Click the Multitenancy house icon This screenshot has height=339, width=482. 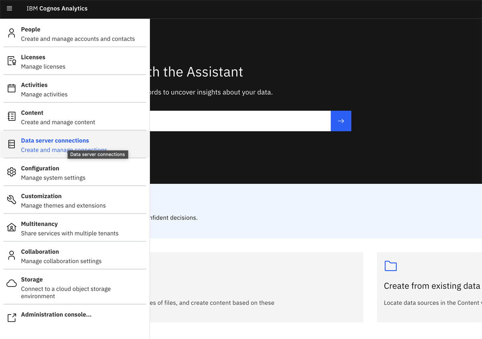click(11, 227)
